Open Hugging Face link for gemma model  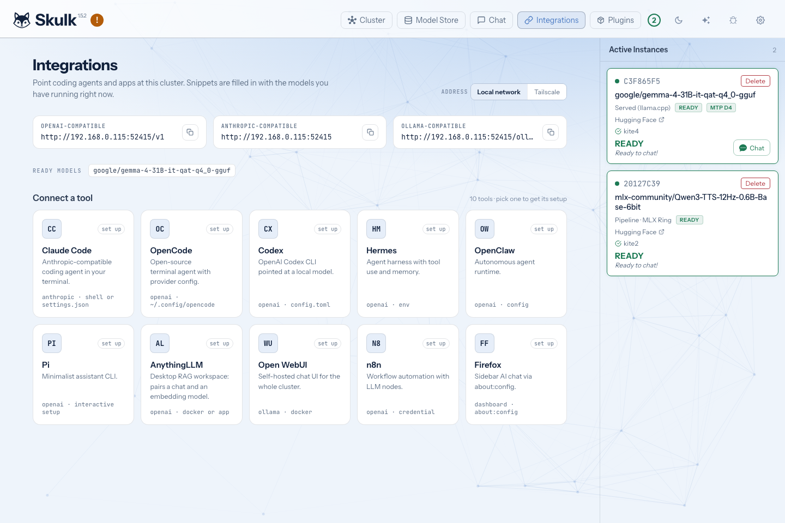(639, 120)
